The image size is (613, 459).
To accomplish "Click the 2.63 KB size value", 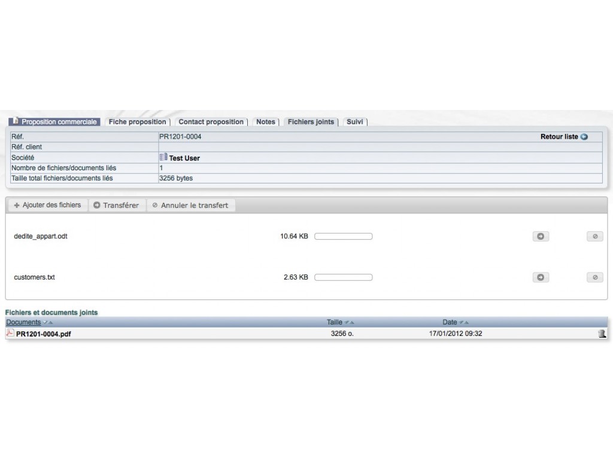I will coord(296,277).
